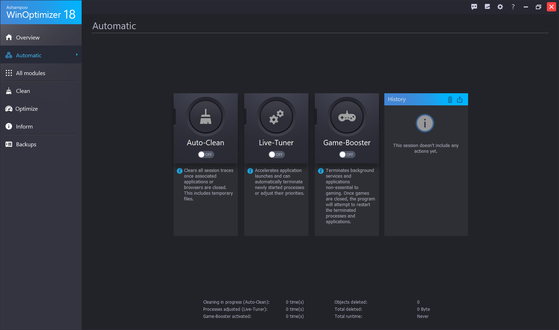Click the History info circle icon

425,123
